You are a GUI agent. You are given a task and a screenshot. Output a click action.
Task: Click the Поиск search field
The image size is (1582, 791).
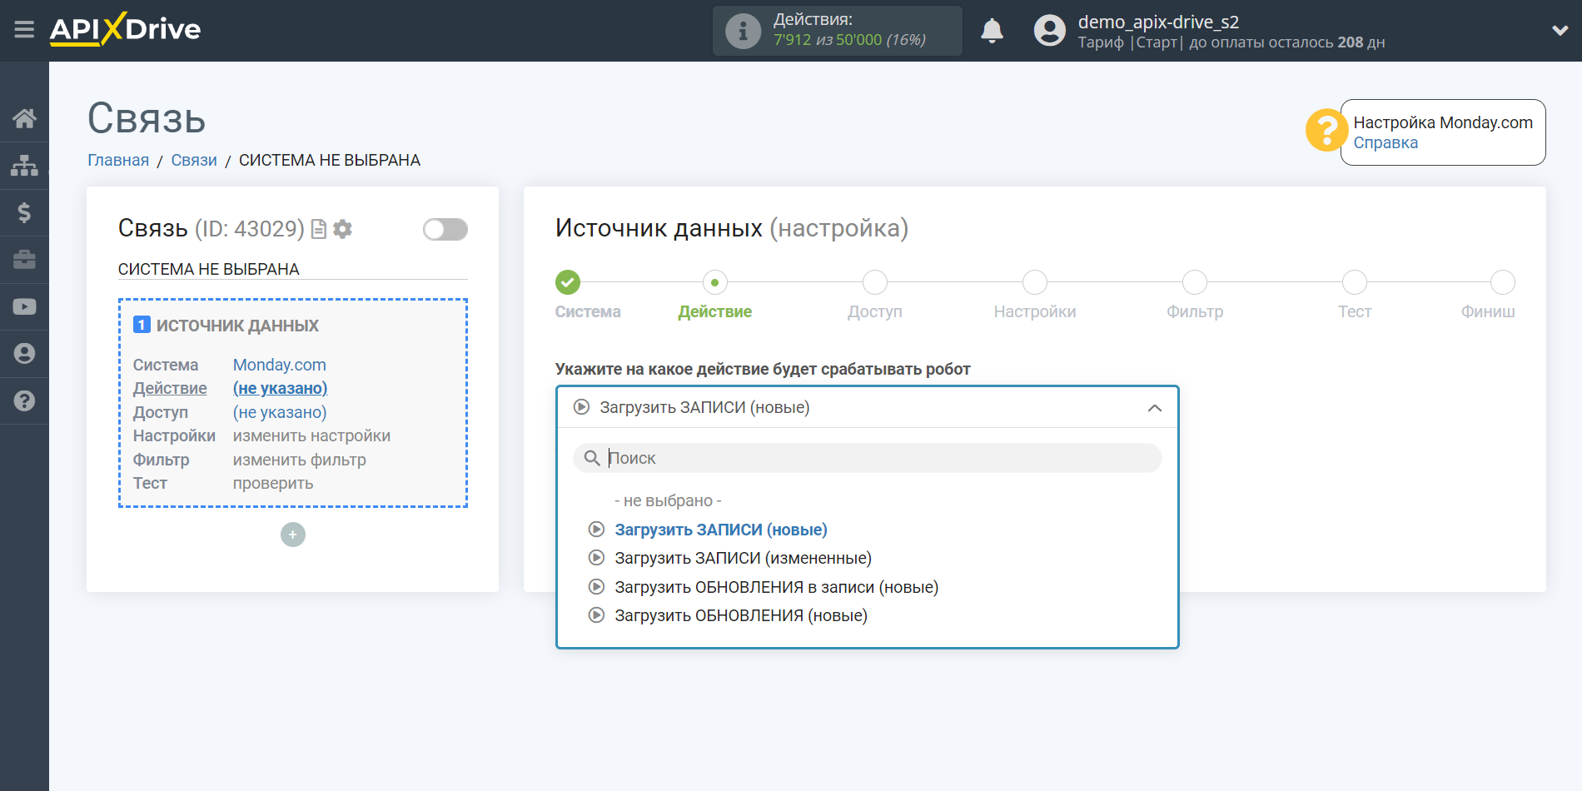pyautogui.click(x=868, y=458)
